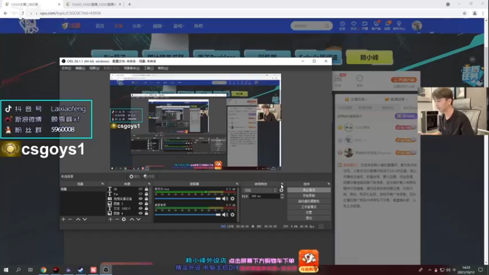Click the Stop Streaming button in OBS Controls
Screen dimensions: 489x275
pos(309,190)
